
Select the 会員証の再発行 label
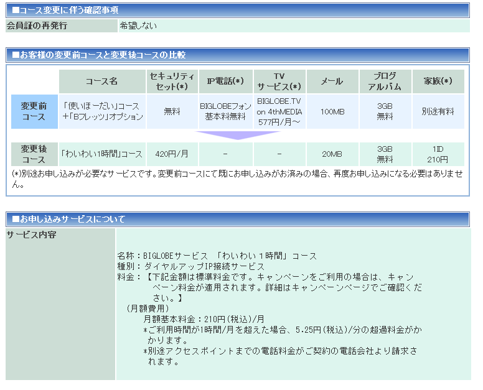[x=61, y=26]
